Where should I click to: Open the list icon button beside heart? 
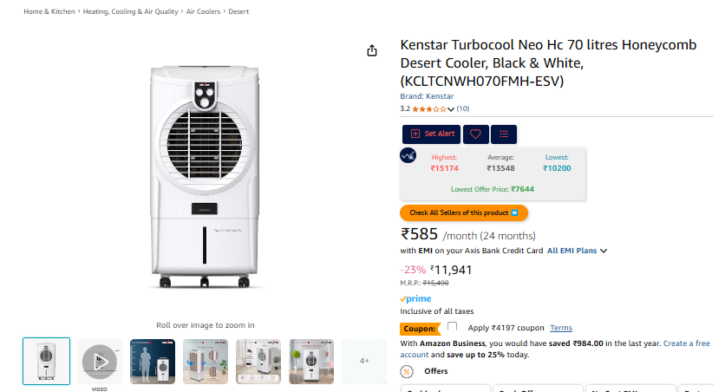tap(503, 134)
